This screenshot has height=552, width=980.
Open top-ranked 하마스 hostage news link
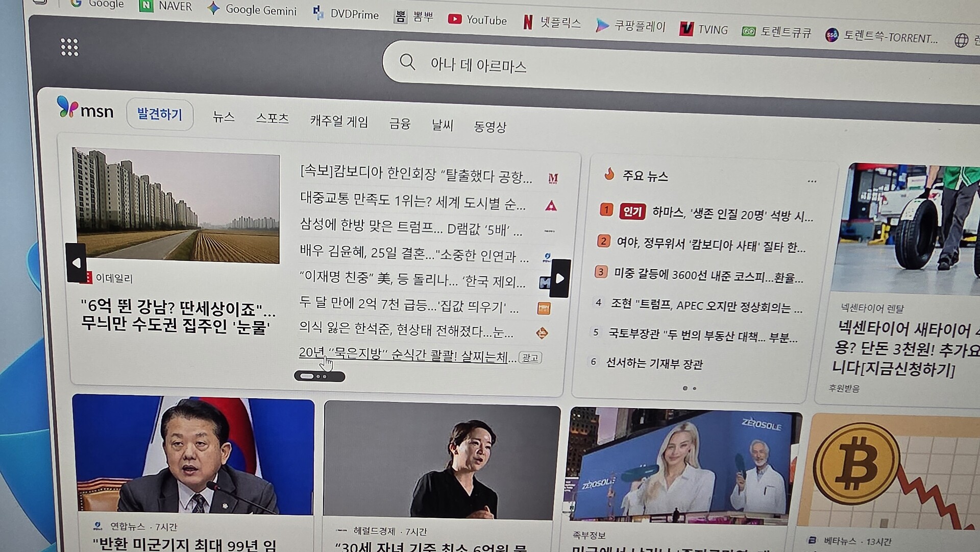coord(732,214)
